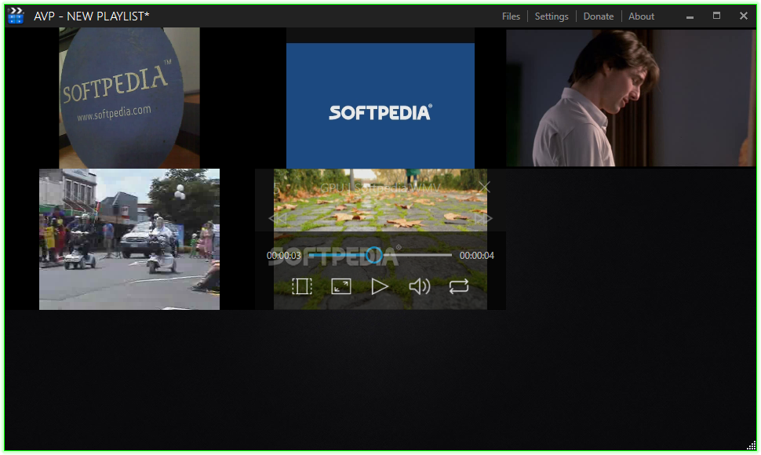Minimize the AVP window

click(x=690, y=16)
